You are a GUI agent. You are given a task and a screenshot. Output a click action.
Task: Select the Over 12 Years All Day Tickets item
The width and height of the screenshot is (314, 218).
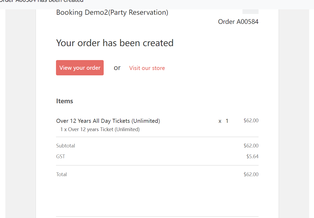[x=108, y=121]
